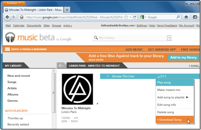Click GET ANDROID APP link
The height and width of the screenshot is (130, 201).
pyautogui.click(x=162, y=49)
